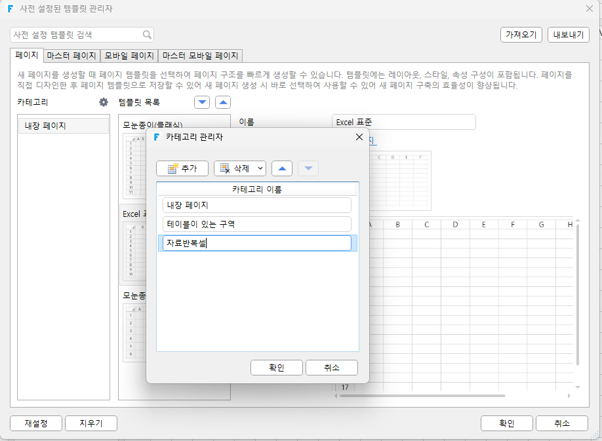
Task: Confirm category manager with 확인
Action: [277, 368]
